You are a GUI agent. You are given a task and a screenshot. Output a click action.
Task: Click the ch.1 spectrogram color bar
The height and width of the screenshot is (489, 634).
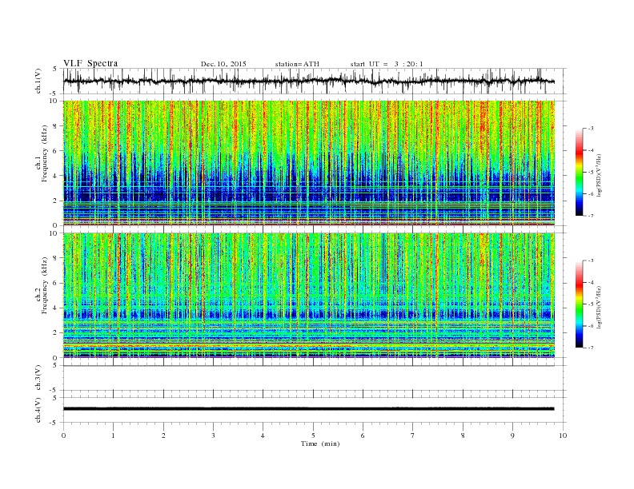[579, 173]
